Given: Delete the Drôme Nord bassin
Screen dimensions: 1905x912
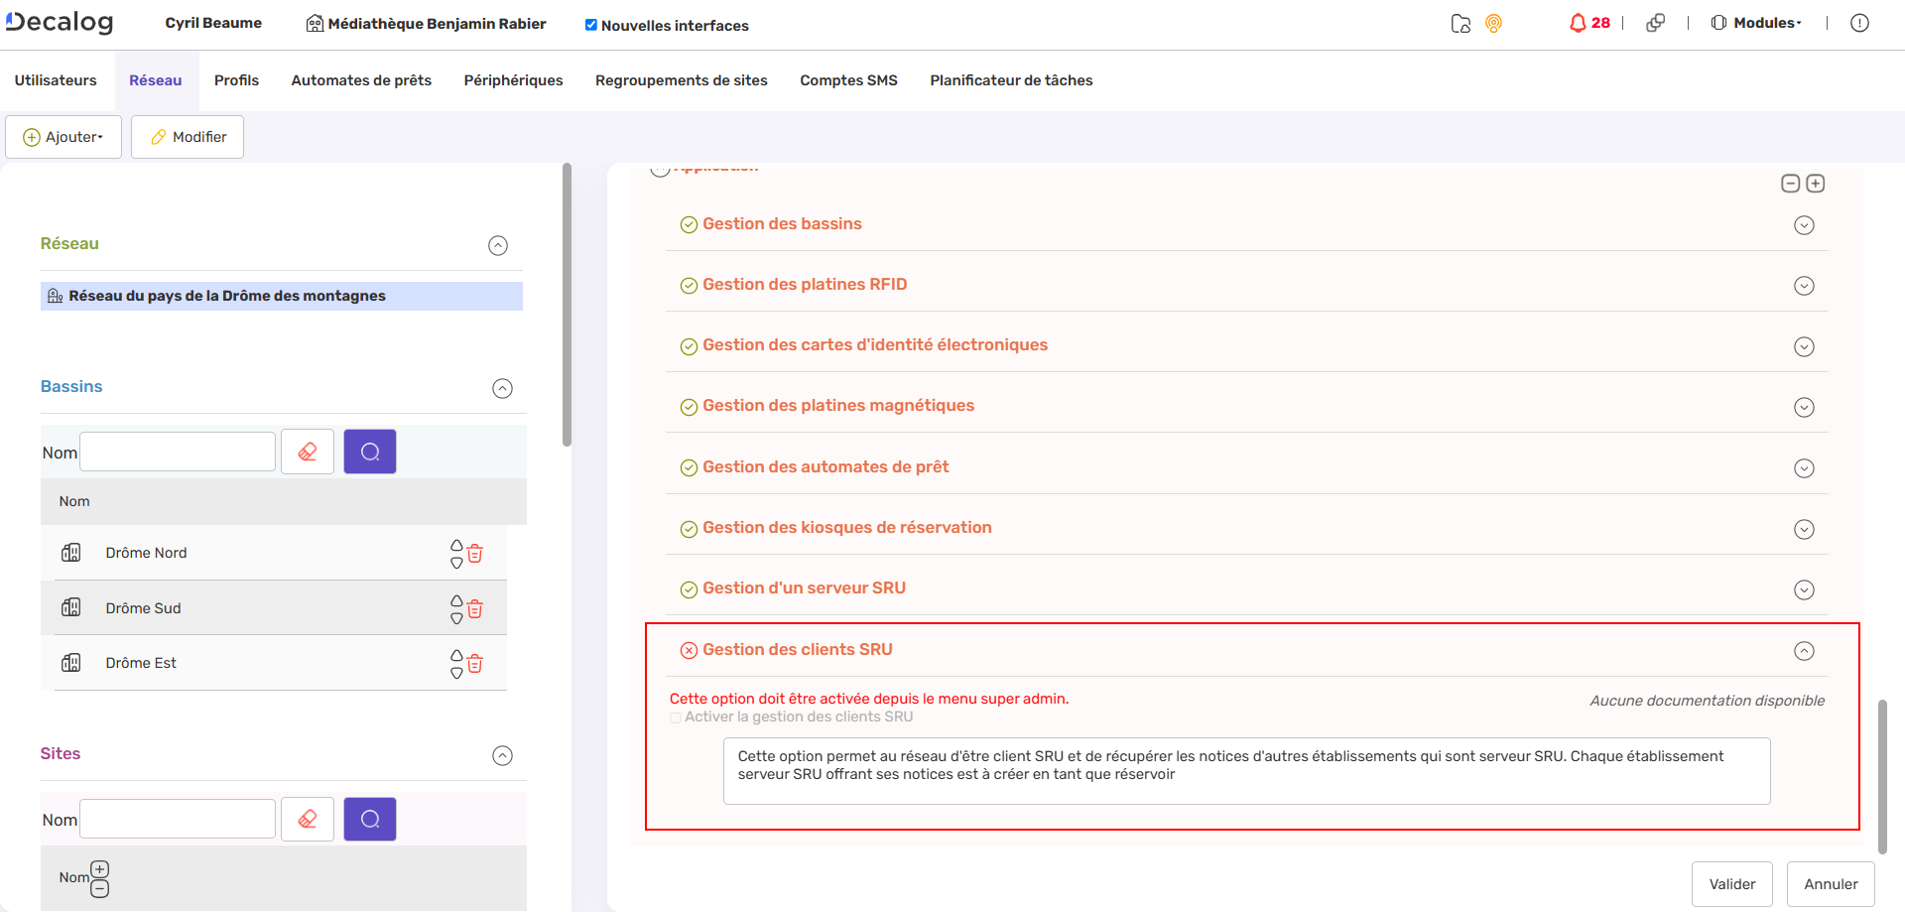Looking at the screenshot, I should (475, 554).
